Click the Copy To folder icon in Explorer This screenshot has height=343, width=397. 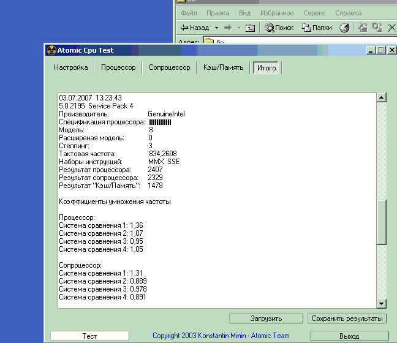377,28
